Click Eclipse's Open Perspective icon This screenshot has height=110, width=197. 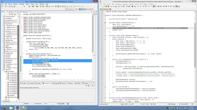77,9
